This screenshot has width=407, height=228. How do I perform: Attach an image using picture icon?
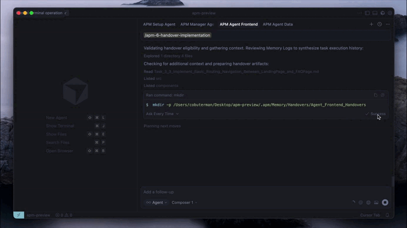pos(376,202)
